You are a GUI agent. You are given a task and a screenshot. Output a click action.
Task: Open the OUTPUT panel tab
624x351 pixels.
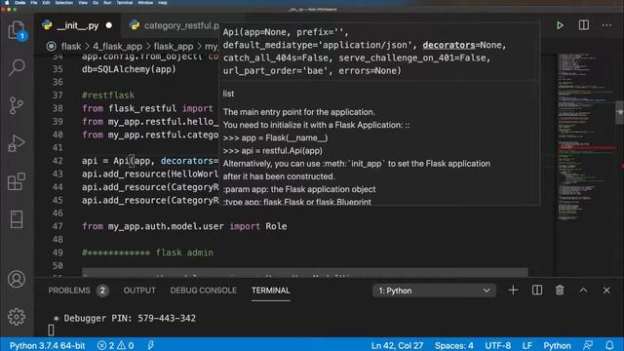tap(139, 291)
